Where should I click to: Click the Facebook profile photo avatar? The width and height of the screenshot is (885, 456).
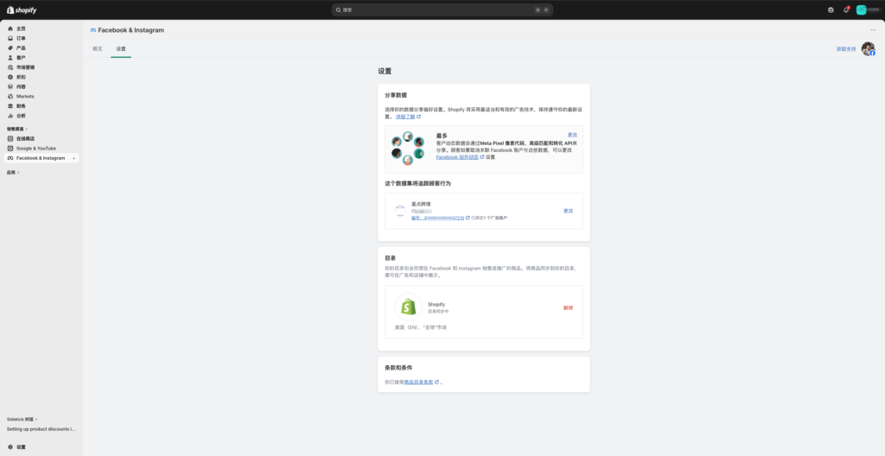[x=868, y=49]
